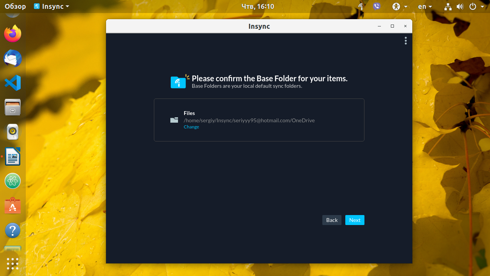Open the power system menu

477,6
